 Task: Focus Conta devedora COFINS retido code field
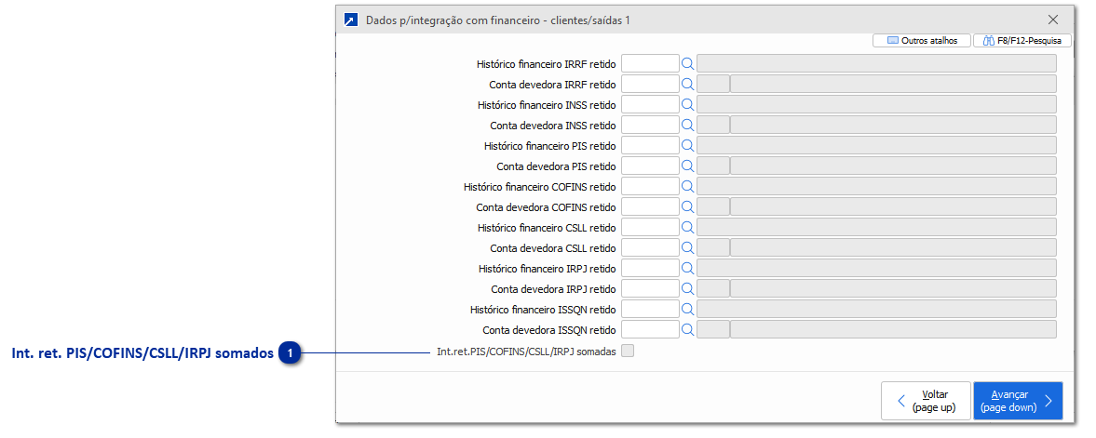point(650,206)
